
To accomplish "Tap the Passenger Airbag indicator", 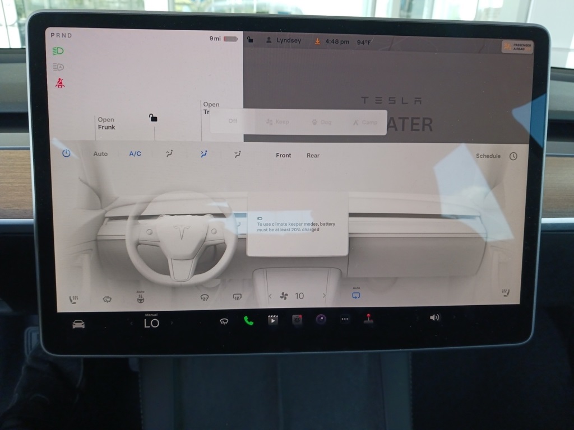I will pyautogui.click(x=517, y=47).
